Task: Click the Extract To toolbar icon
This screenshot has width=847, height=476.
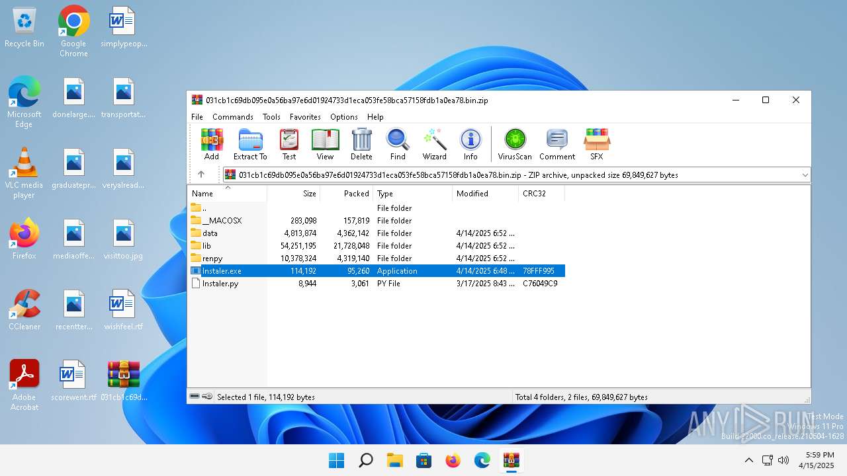Action: [250, 144]
